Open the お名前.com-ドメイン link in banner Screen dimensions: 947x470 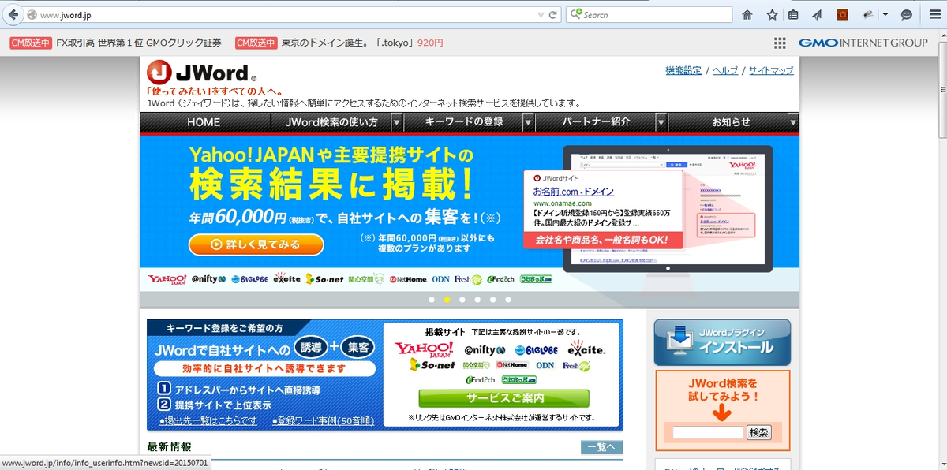[574, 192]
